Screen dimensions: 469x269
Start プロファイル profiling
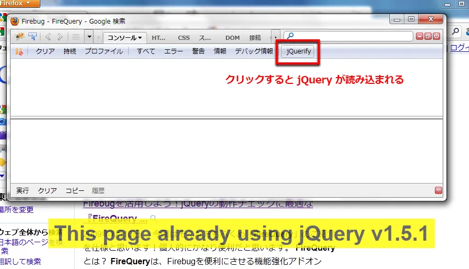click(104, 51)
